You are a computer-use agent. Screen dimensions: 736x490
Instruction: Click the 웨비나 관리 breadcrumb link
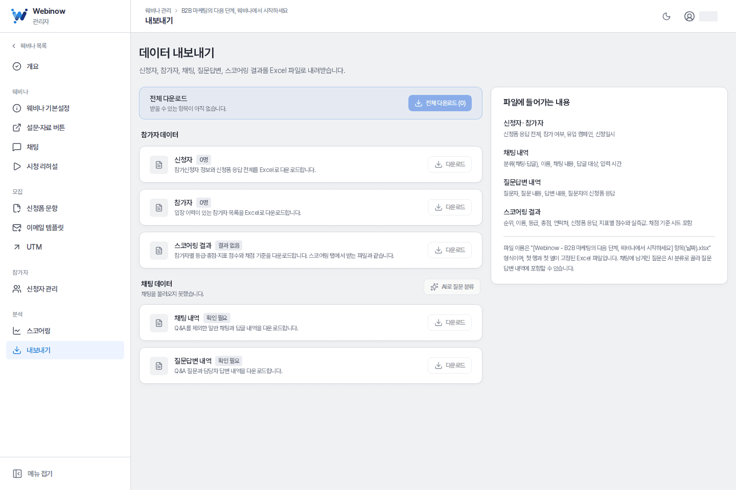click(x=158, y=11)
